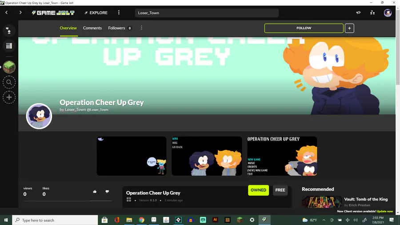400x225 pixels.
Task: Click the volume speaker tray icon
Action: (x=356, y=220)
